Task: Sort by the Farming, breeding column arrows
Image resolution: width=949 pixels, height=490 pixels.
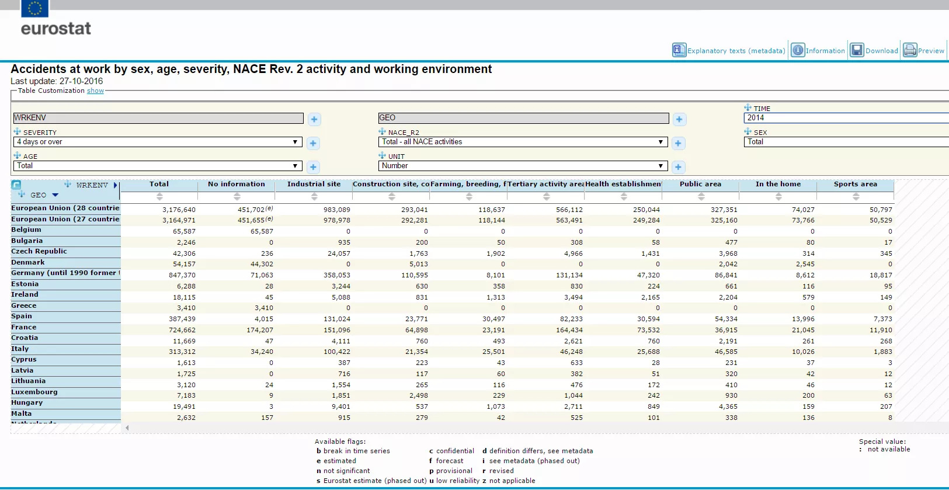Action: [x=469, y=197]
